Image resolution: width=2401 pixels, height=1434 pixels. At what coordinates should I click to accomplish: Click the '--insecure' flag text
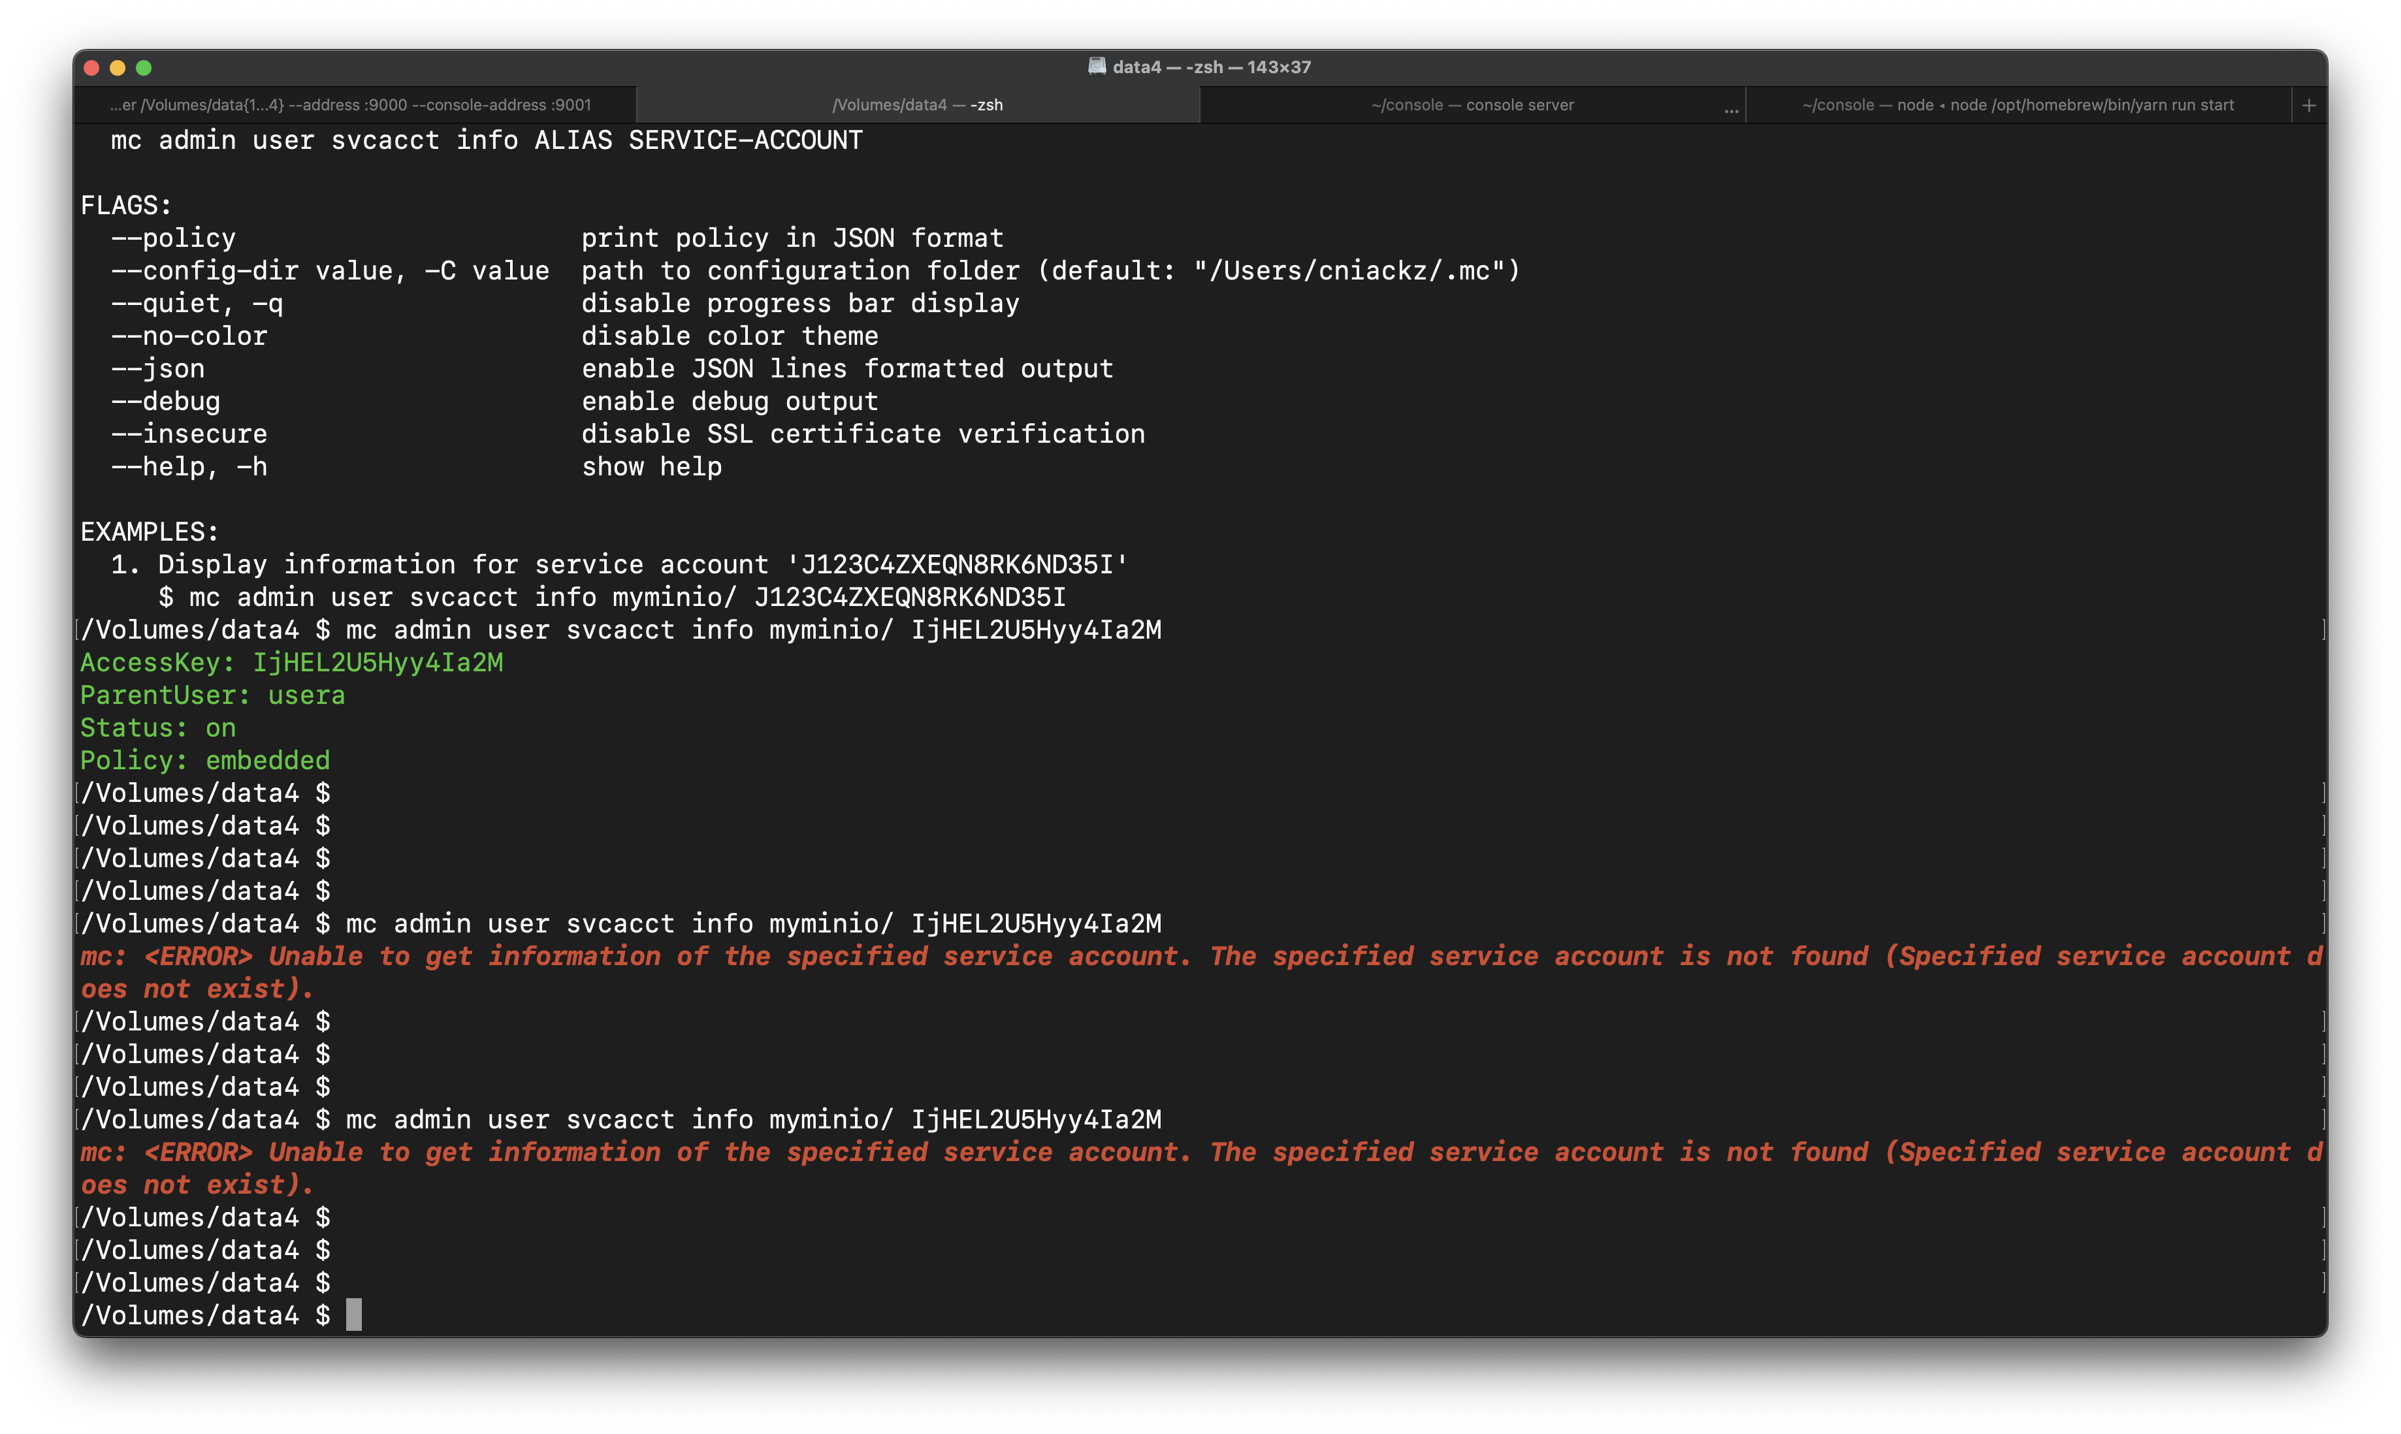point(189,434)
